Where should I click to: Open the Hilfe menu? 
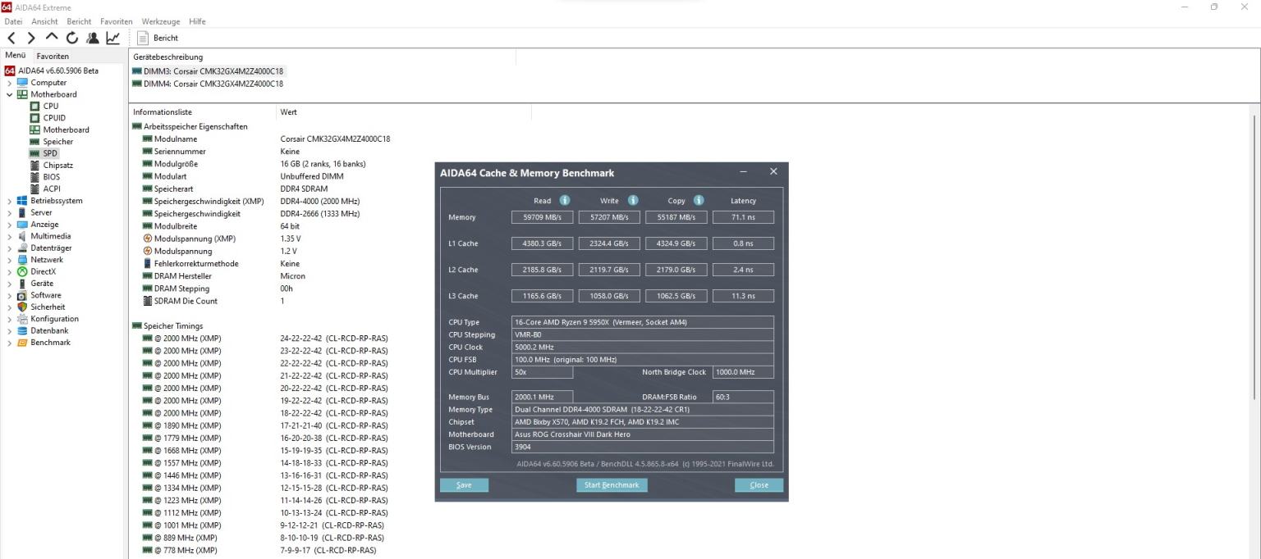[197, 21]
